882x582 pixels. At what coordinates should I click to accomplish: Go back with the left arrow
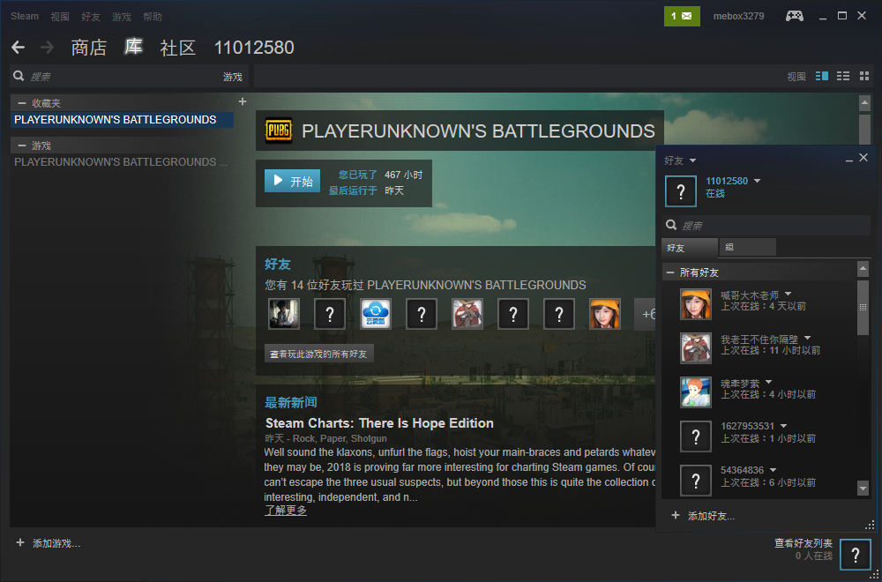click(18, 48)
